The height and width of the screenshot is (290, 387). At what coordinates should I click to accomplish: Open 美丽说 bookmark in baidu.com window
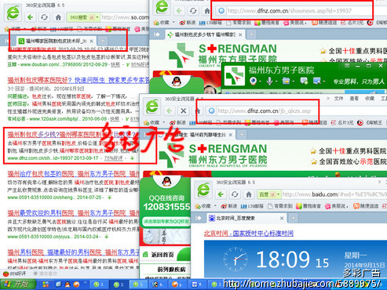pyautogui.click(x=337, y=206)
